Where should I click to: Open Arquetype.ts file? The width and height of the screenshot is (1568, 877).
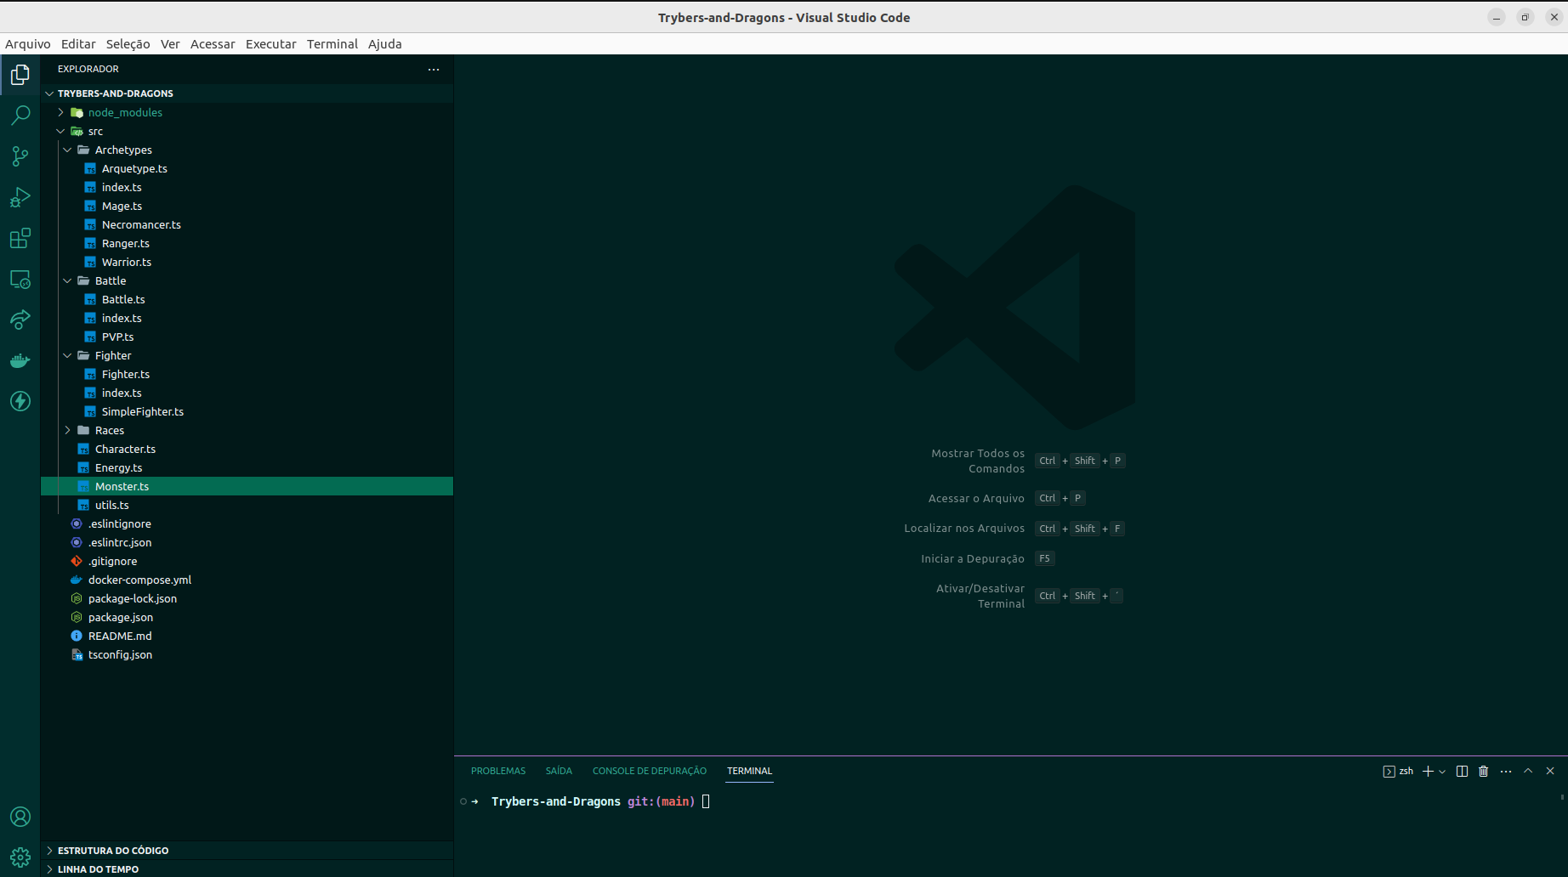247,168
